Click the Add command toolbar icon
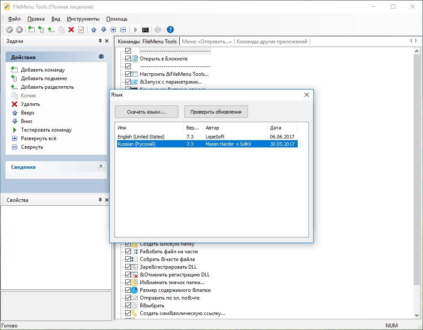 coord(32,30)
